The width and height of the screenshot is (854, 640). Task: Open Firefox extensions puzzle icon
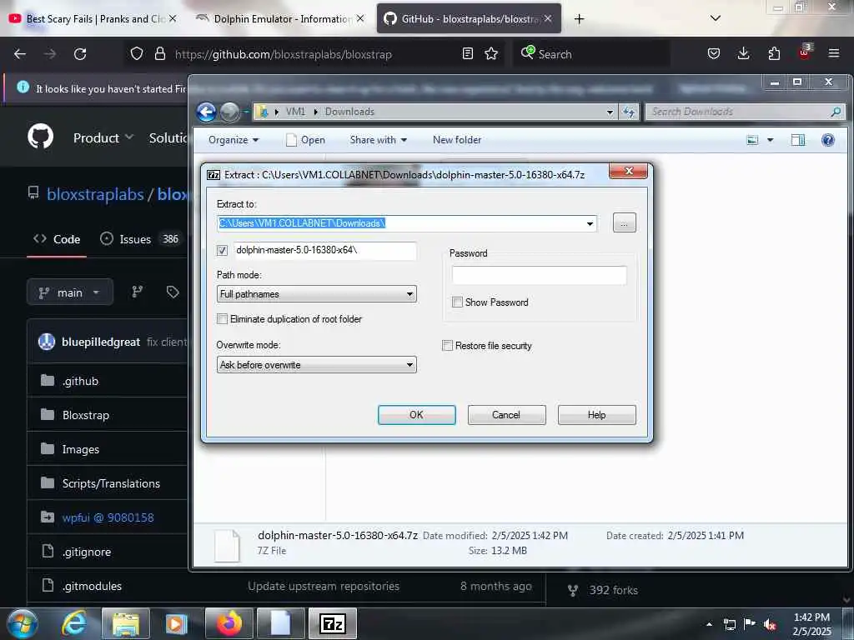(774, 54)
